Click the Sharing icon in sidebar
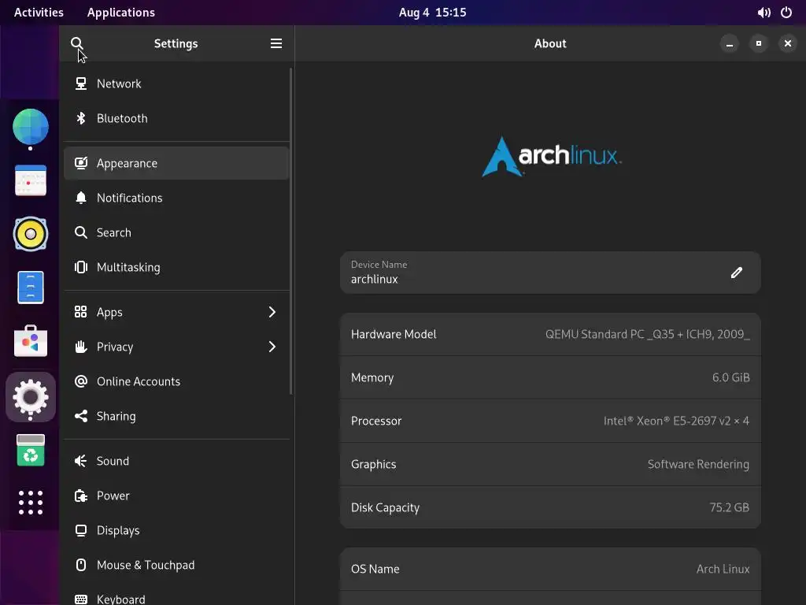Image resolution: width=806 pixels, height=605 pixels. click(x=81, y=416)
